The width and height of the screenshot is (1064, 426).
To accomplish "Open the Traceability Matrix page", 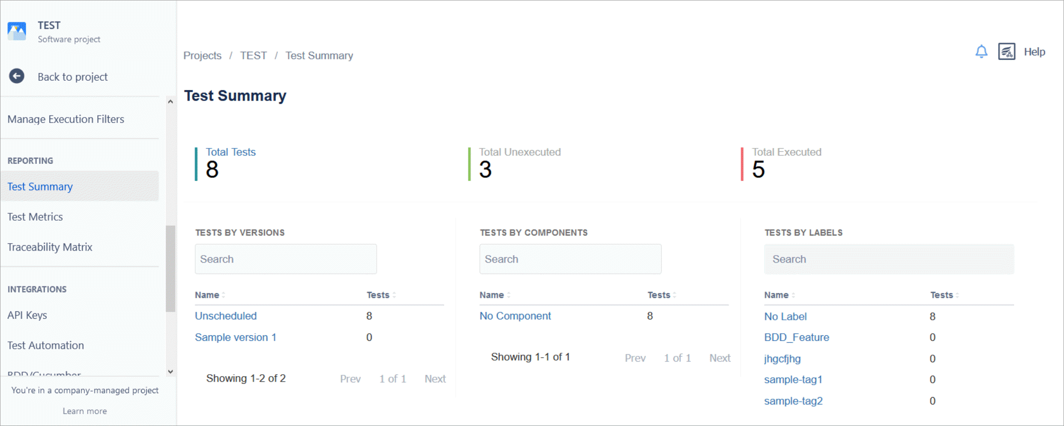I will click(50, 247).
